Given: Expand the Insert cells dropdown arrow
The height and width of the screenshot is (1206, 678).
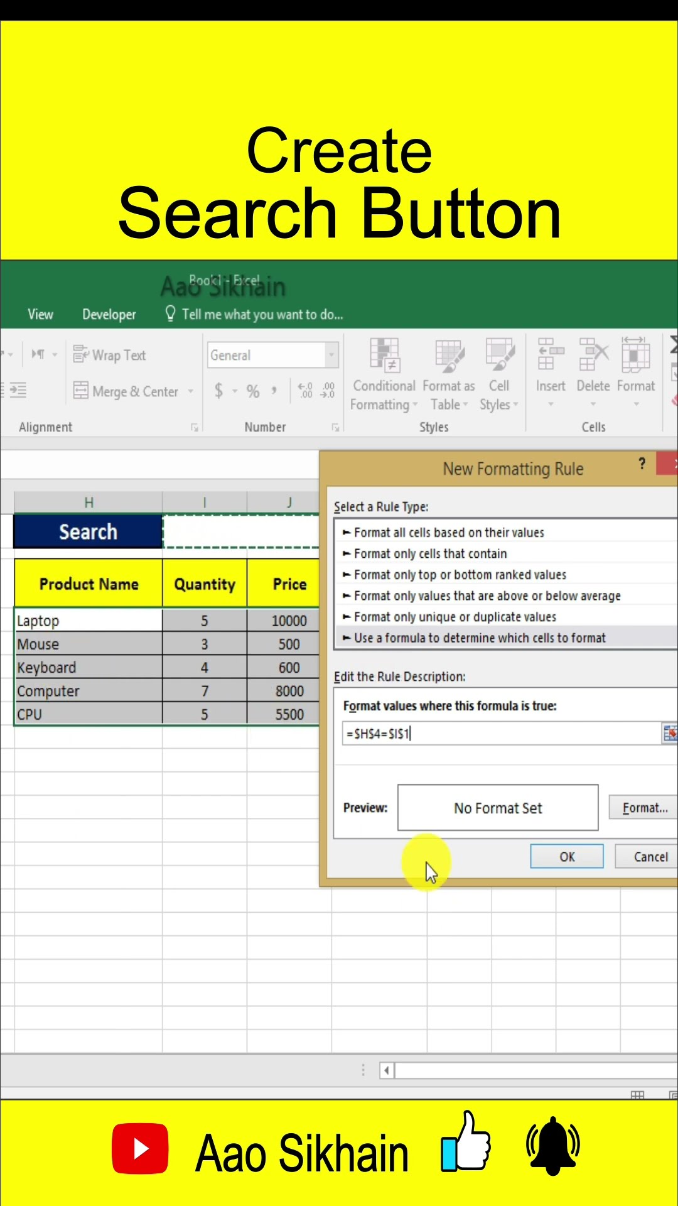Looking at the screenshot, I should coord(551,404).
